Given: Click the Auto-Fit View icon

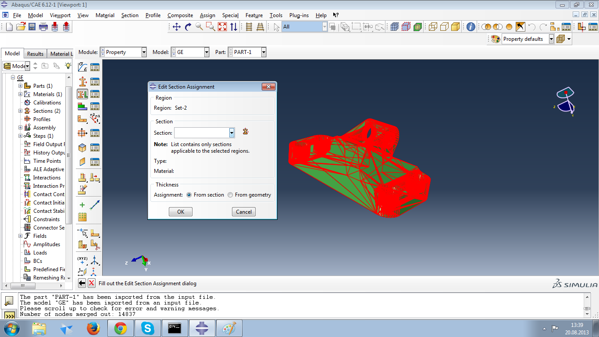Looking at the screenshot, I should pos(222,27).
